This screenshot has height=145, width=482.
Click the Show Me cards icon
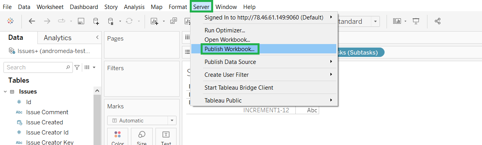click(x=397, y=21)
